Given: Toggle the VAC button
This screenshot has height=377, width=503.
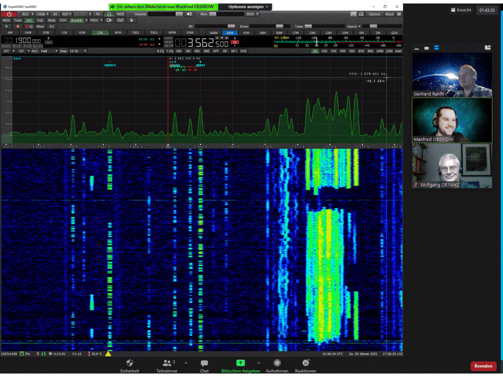Looking at the screenshot, I should pyautogui.click(x=29, y=20).
